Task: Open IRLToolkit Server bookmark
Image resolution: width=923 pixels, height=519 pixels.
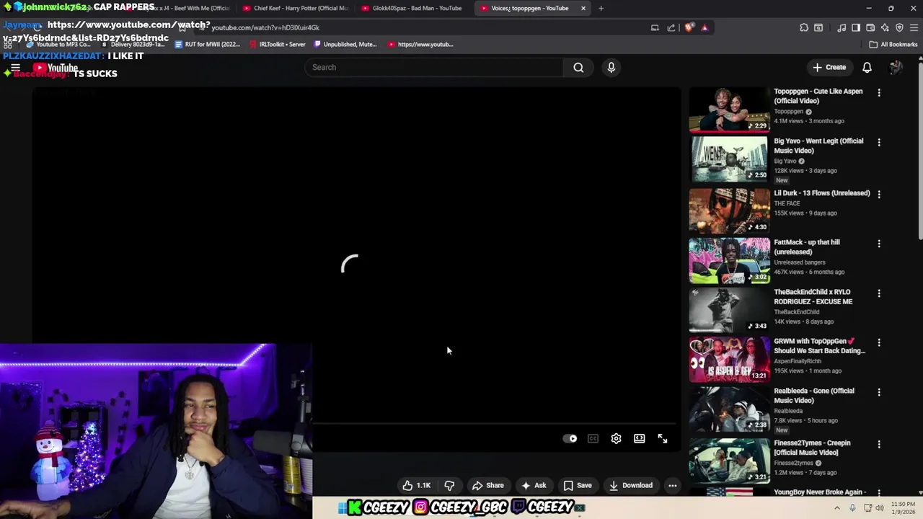Action: point(278,44)
